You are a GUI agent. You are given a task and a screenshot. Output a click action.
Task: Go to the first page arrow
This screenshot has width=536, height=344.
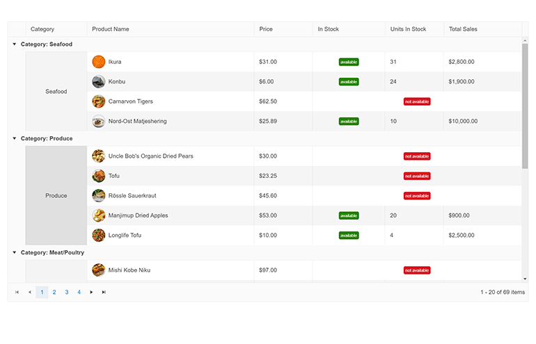coord(17,293)
